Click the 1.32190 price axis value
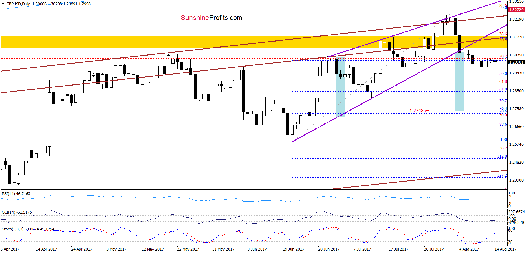This screenshot has height=253, width=526. 516,19
